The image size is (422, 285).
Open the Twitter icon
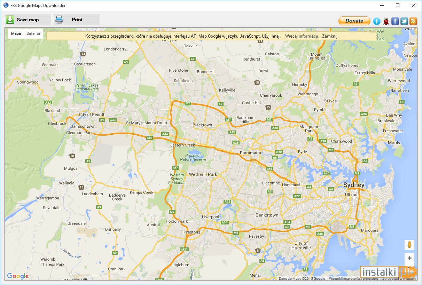tap(404, 21)
